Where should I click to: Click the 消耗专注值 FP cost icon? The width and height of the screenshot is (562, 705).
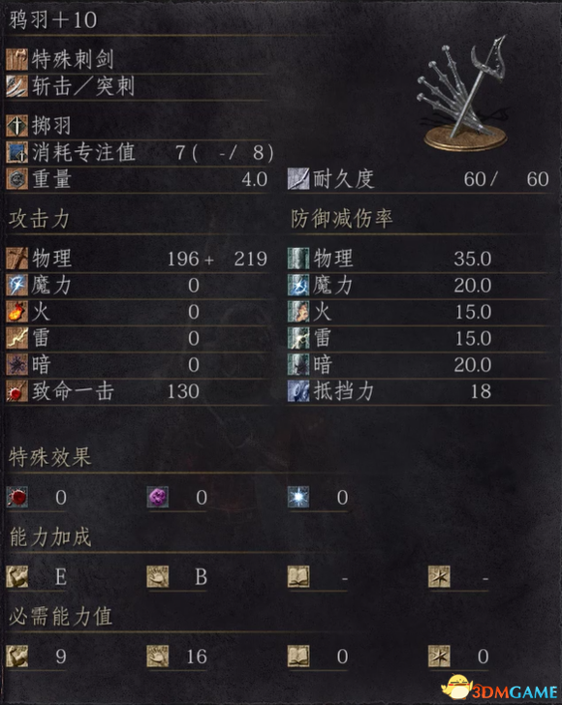coord(17,152)
